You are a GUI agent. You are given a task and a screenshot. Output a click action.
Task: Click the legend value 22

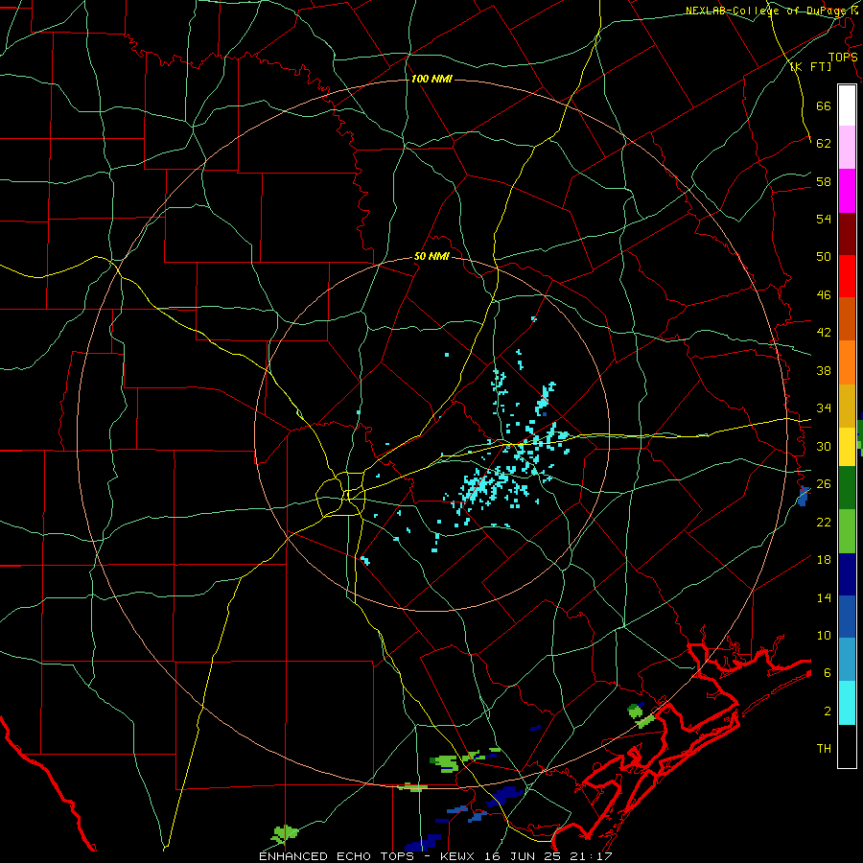pos(824,522)
